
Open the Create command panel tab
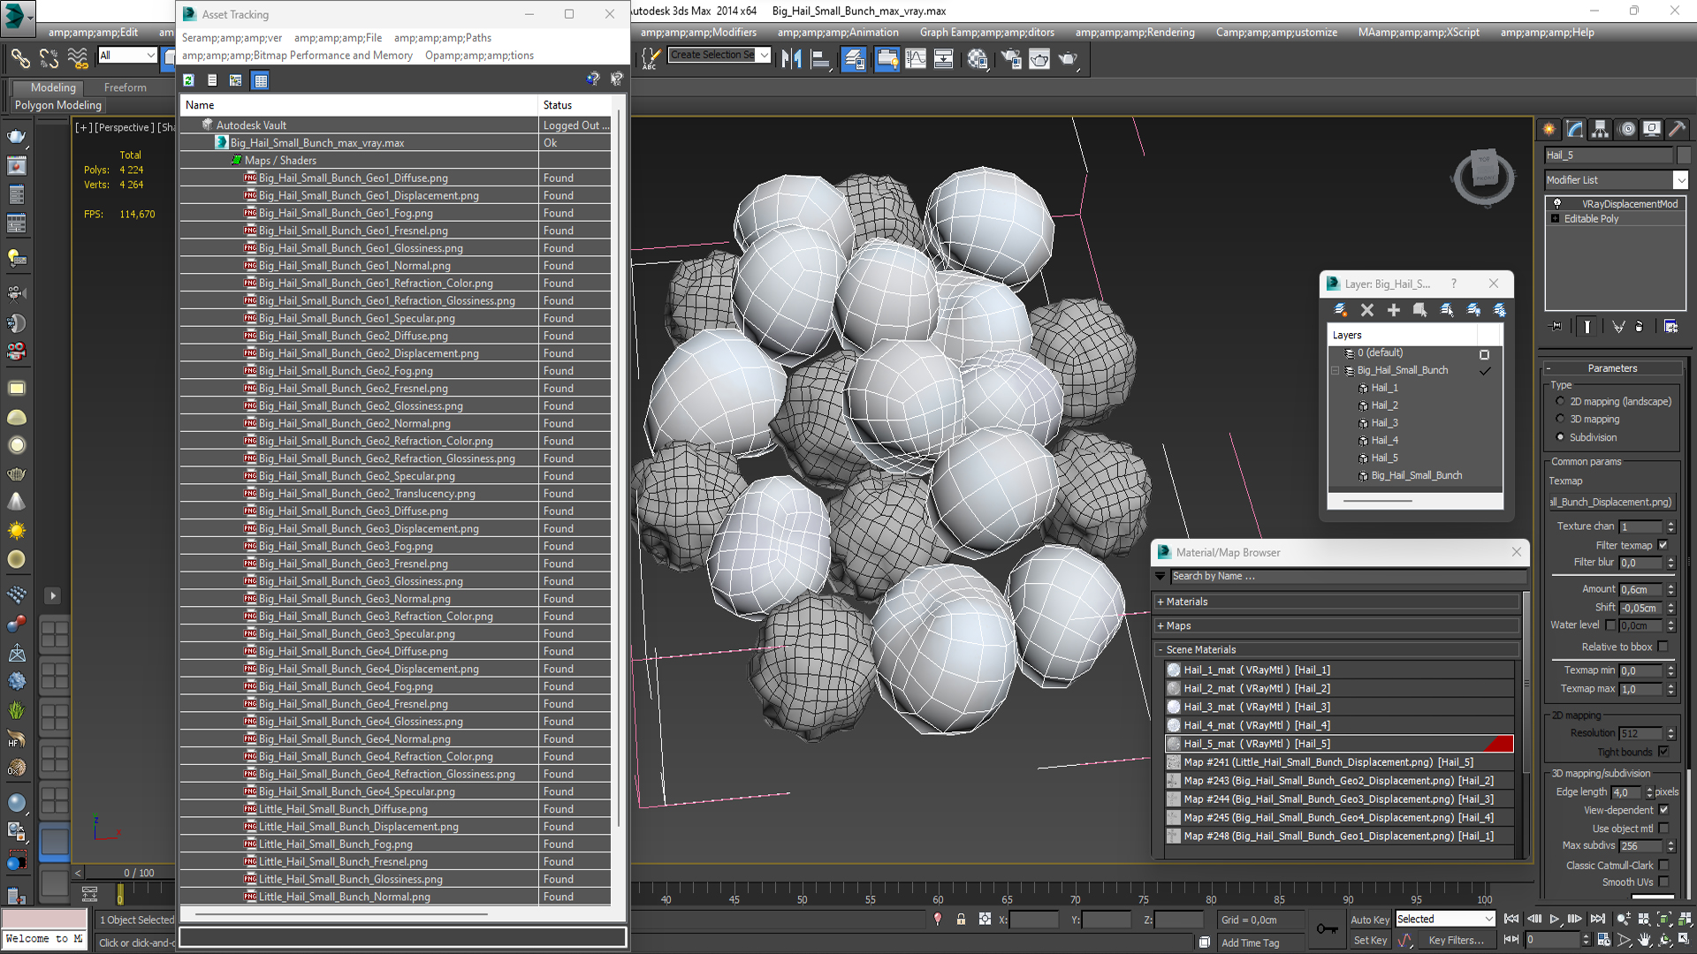pos(1549,129)
